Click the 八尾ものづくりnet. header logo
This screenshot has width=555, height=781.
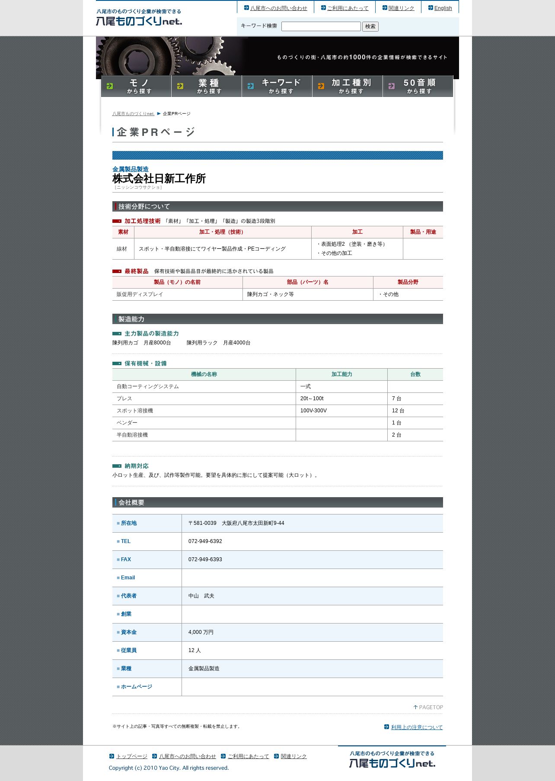pos(139,18)
